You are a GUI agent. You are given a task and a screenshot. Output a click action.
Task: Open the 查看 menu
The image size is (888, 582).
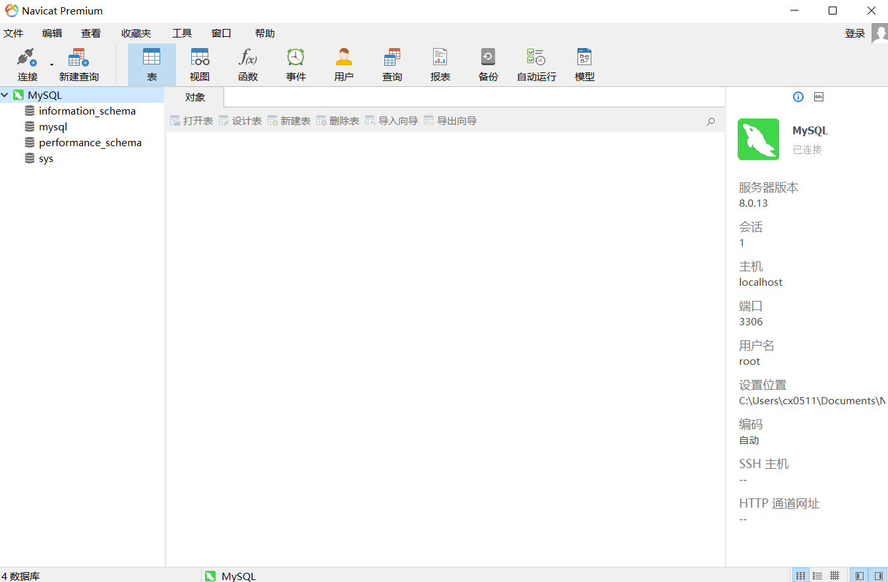point(91,33)
